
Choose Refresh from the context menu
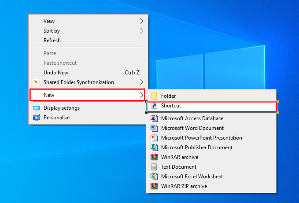(x=88, y=41)
